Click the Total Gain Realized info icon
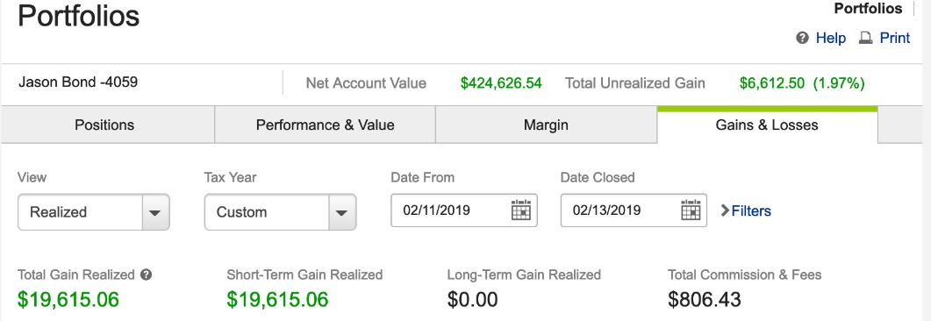Image resolution: width=931 pixels, height=321 pixels. (147, 275)
